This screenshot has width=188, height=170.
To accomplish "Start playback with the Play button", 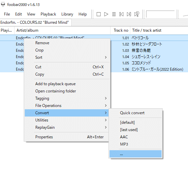I will click(x=106, y=14).
